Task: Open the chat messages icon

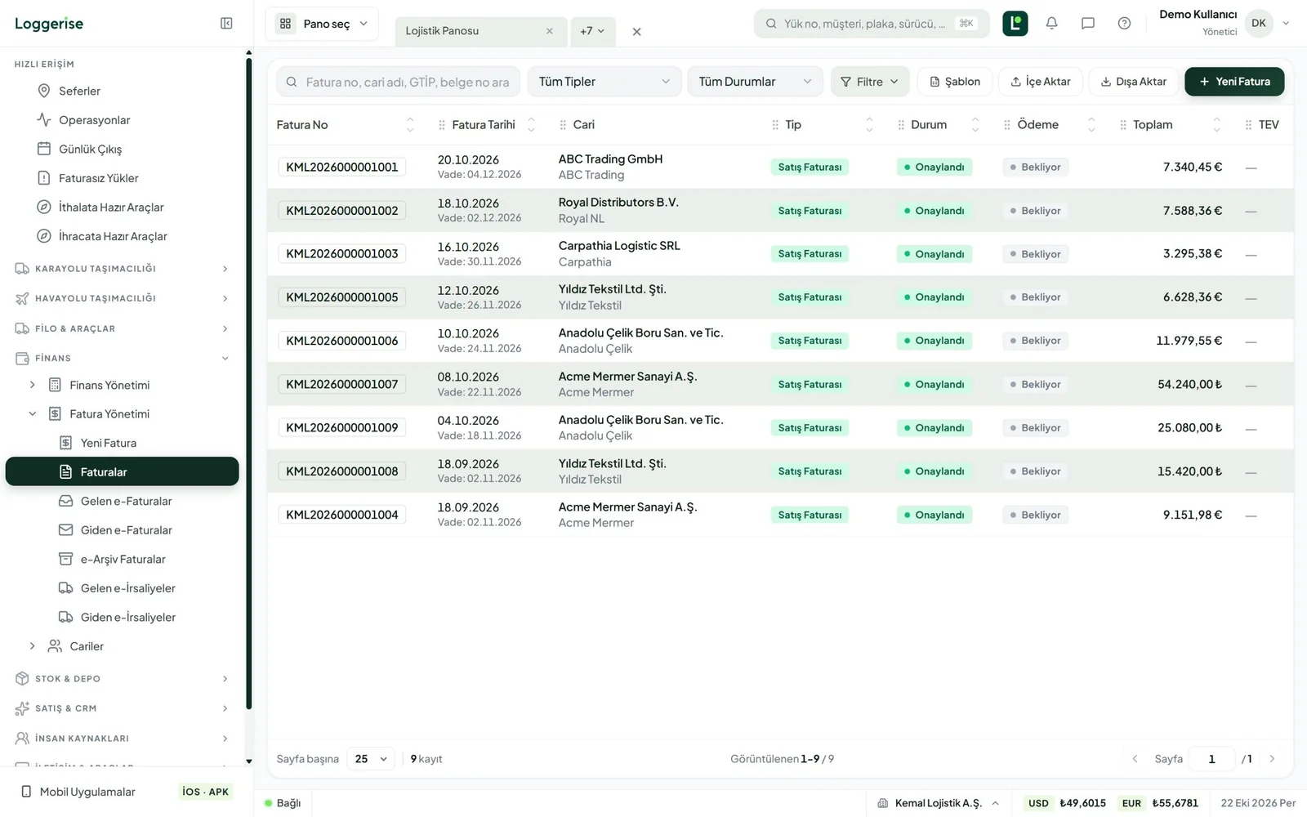Action: (1088, 24)
